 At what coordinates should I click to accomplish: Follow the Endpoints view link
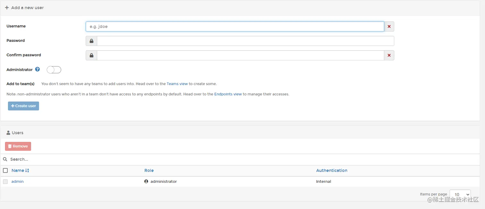pyautogui.click(x=228, y=94)
